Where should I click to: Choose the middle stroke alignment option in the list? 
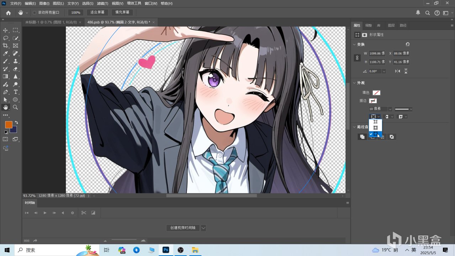pos(375,128)
